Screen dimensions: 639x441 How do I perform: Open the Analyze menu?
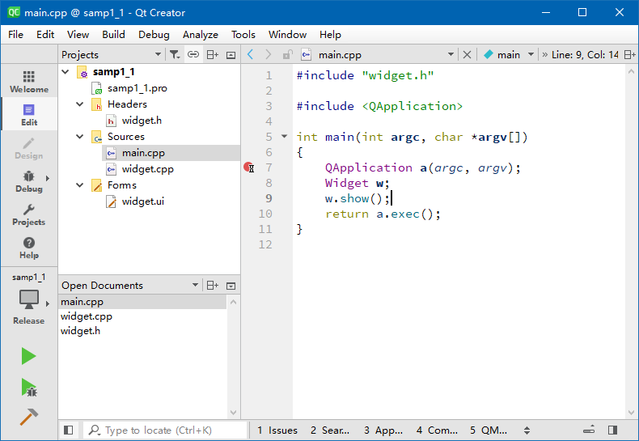click(200, 35)
